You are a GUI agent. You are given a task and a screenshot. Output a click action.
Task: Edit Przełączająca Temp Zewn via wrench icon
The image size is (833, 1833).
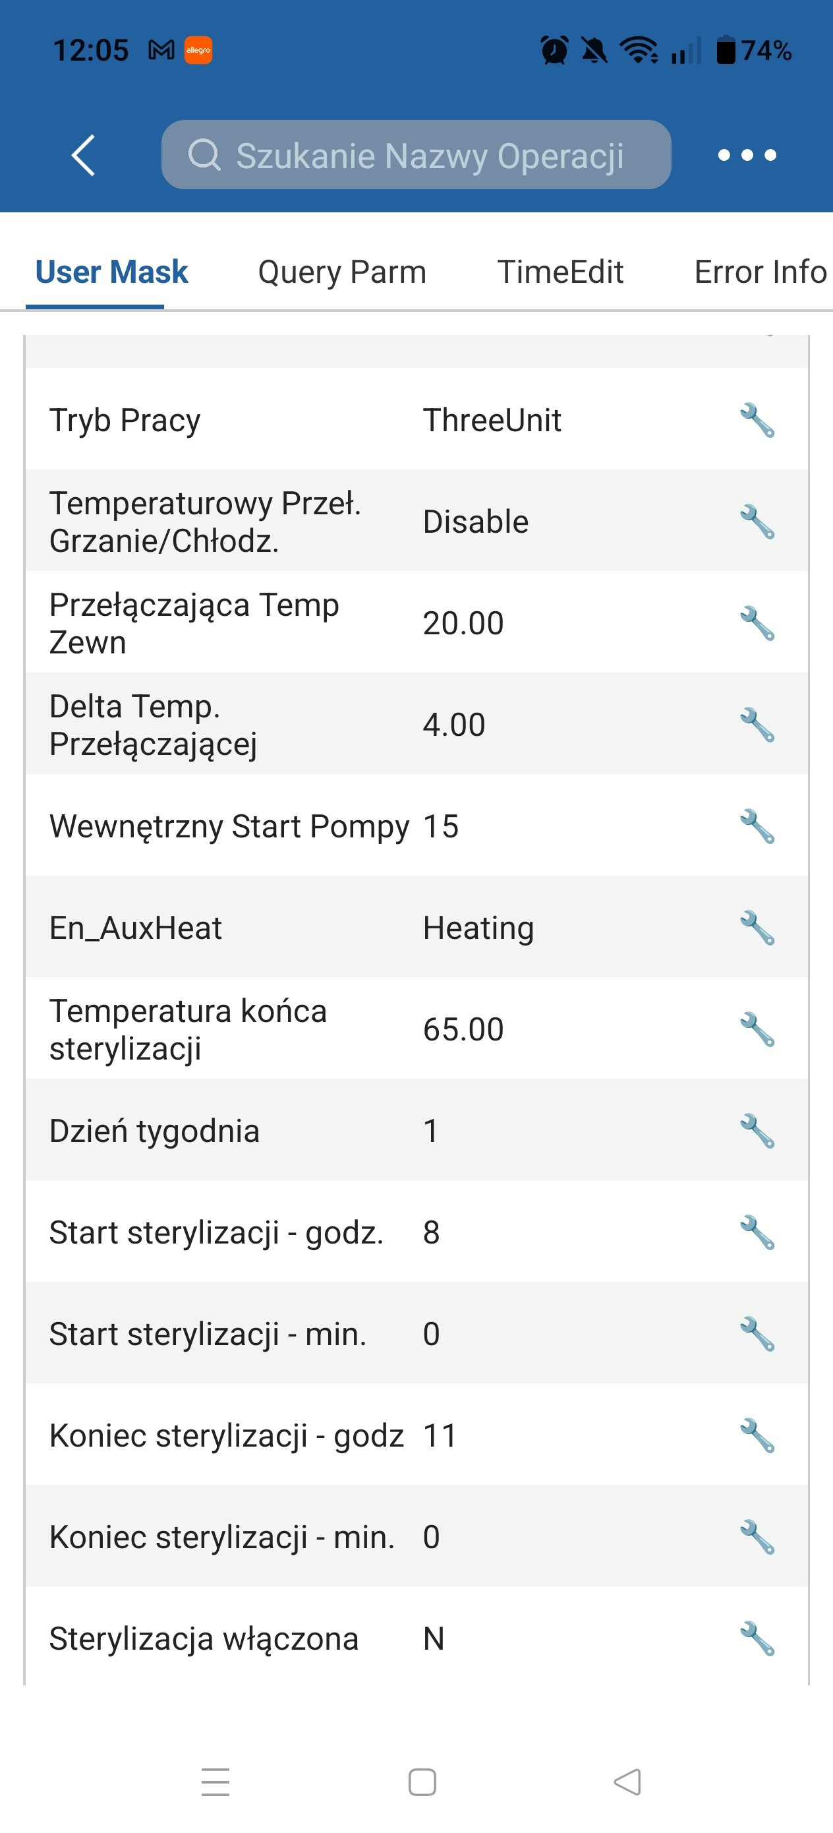coord(757,623)
